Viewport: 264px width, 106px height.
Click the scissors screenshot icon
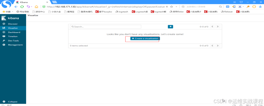pyautogui.click(x=240, y=7)
